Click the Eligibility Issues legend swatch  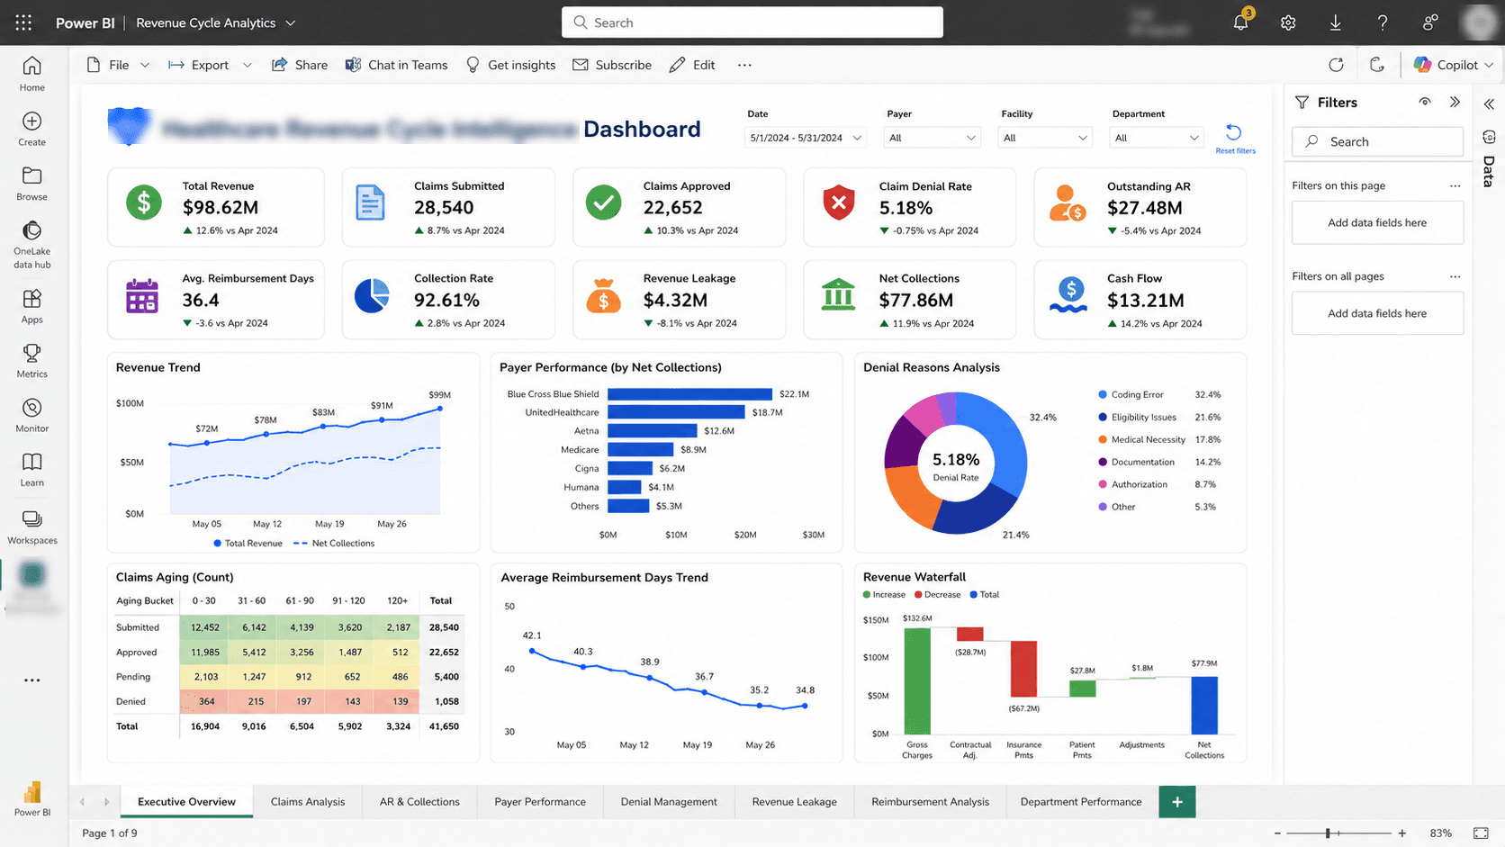[x=1103, y=417]
